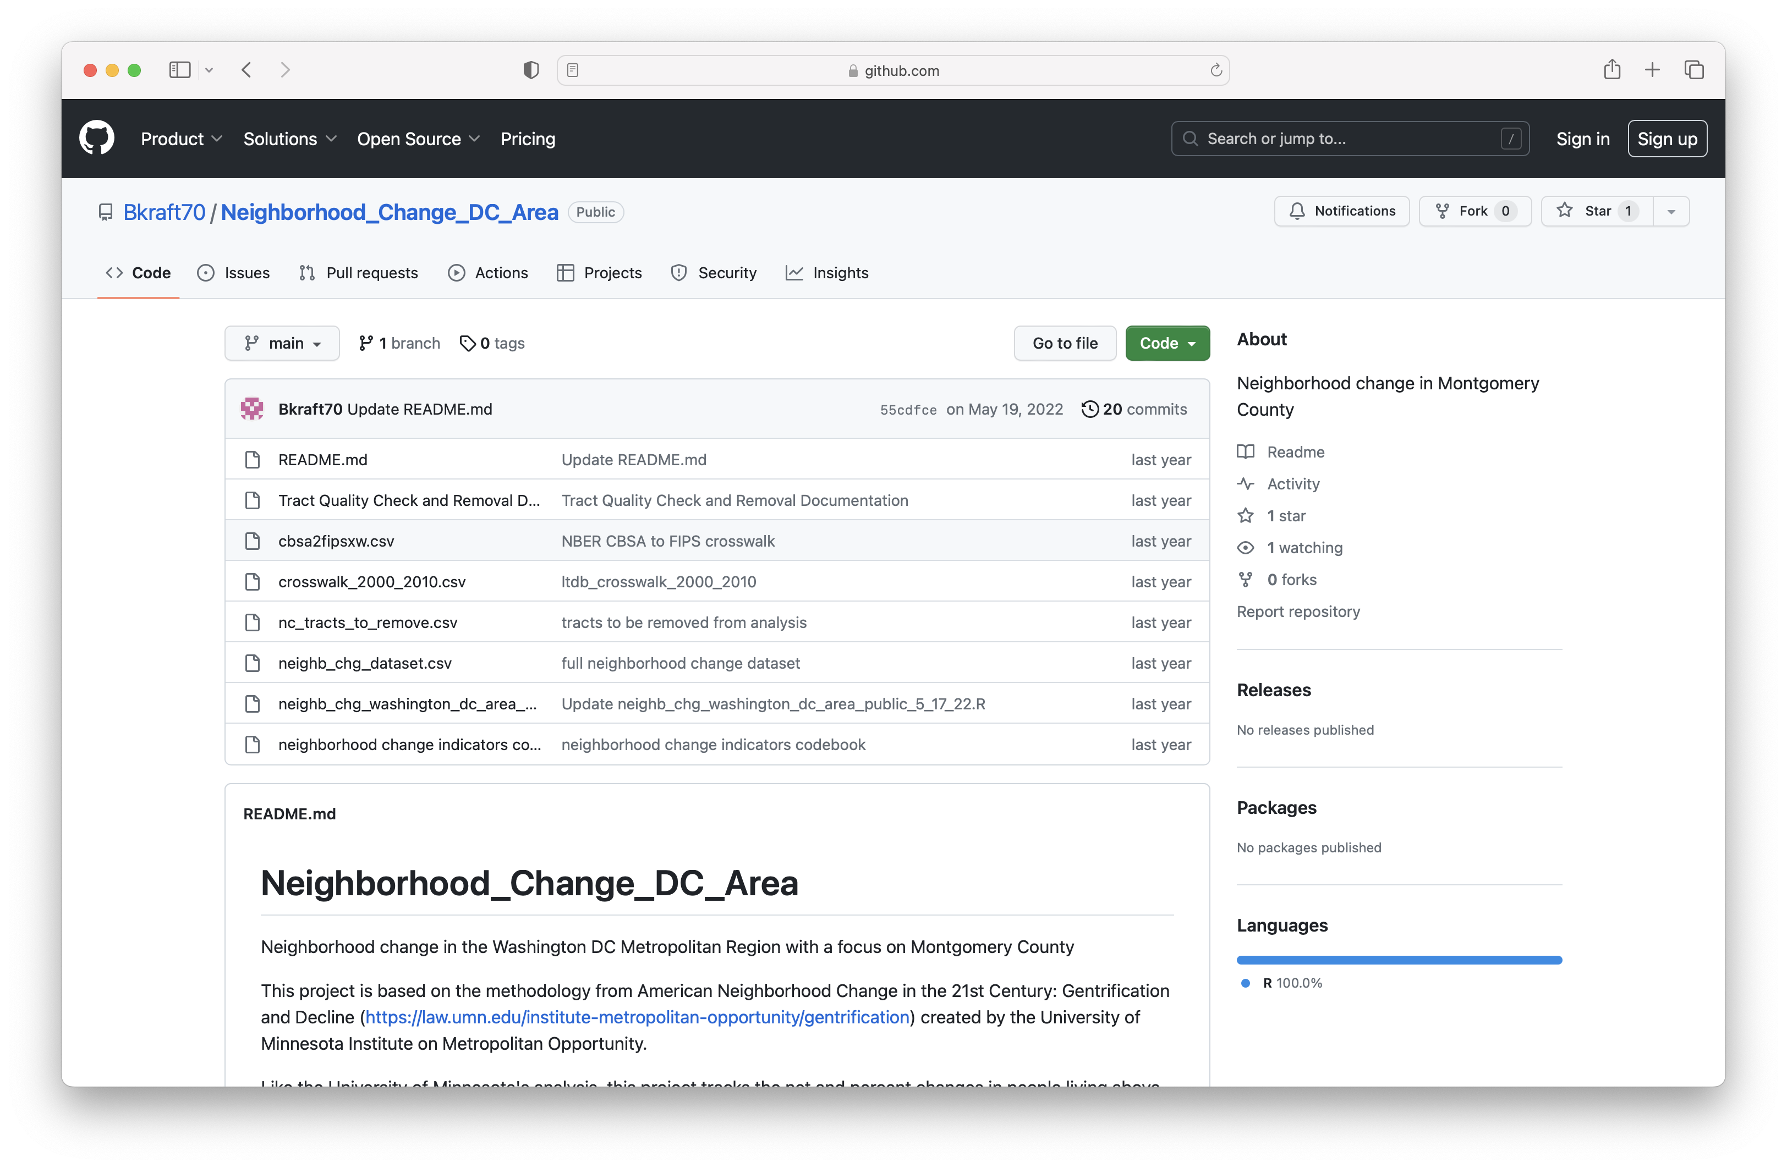Expand the main branch dropdown
This screenshot has width=1787, height=1168.
(282, 343)
